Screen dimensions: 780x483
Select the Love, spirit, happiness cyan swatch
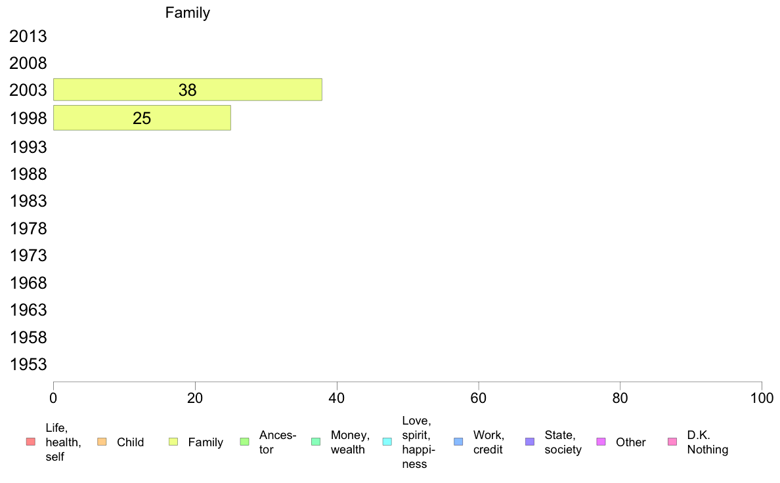pyautogui.click(x=387, y=442)
